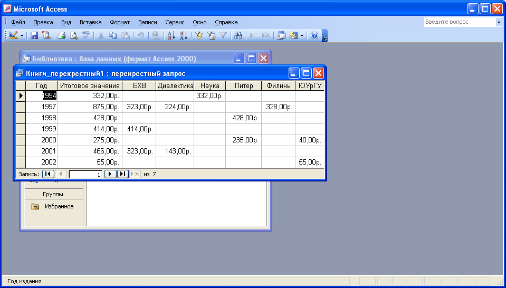Open the Записи menu
The image size is (506, 288).
pyautogui.click(x=148, y=22)
